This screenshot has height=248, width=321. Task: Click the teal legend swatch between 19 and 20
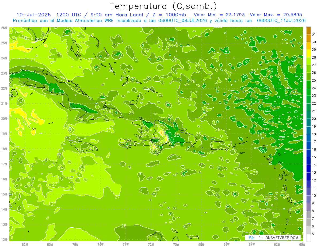click(308, 123)
